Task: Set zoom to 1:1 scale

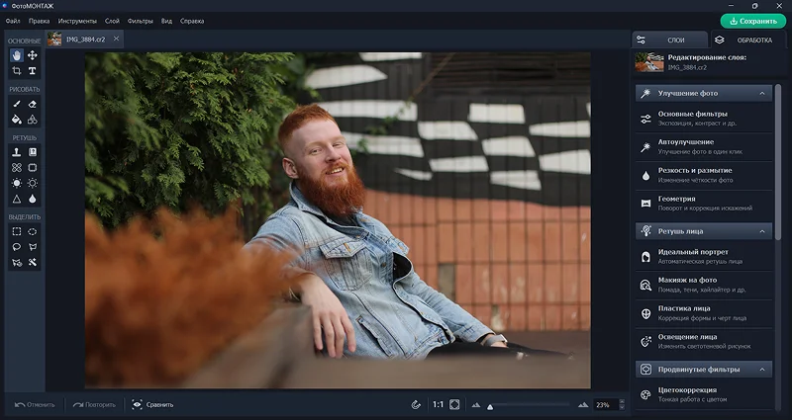Action: point(438,404)
